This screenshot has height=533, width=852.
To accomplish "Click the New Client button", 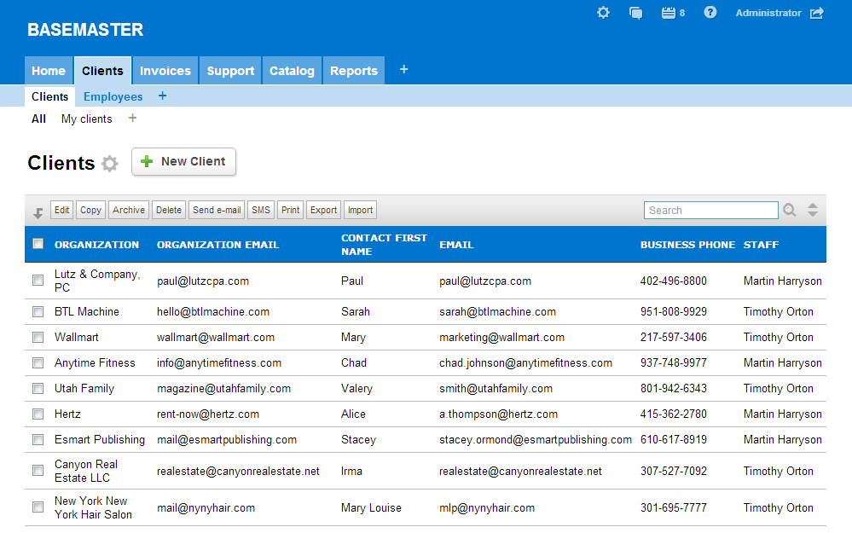I will pos(183,161).
